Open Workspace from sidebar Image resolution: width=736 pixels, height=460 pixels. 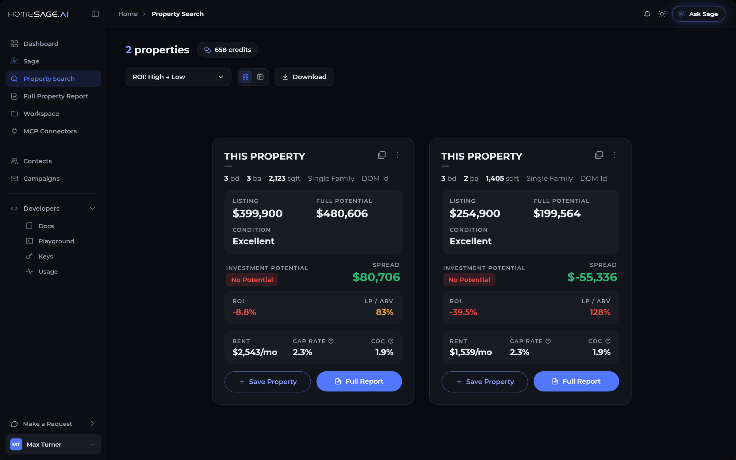[x=53, y=114]
